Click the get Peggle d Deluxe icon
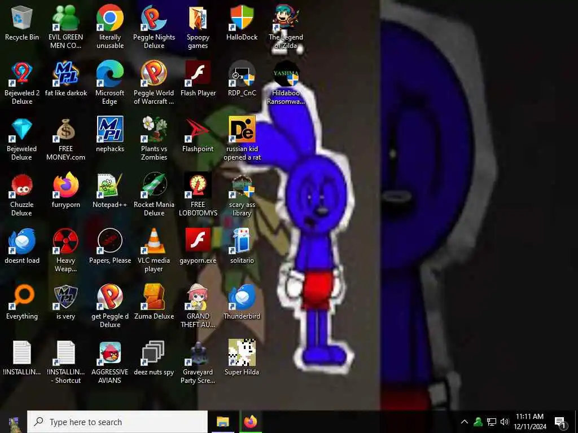The height and width of the screenshot is (433, 578). pyautogui.click(x=110, y=297)
